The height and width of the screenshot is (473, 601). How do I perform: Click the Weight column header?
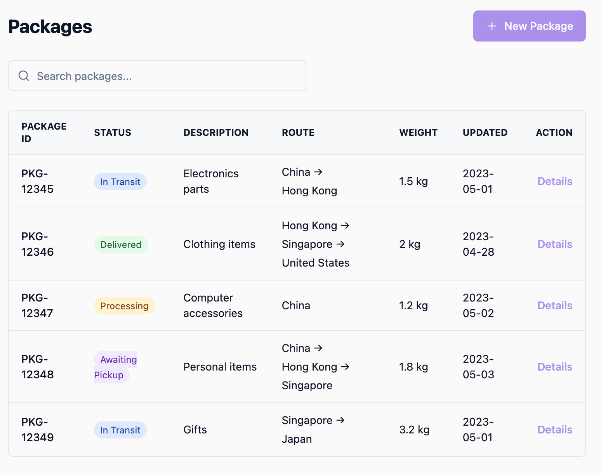418,133
